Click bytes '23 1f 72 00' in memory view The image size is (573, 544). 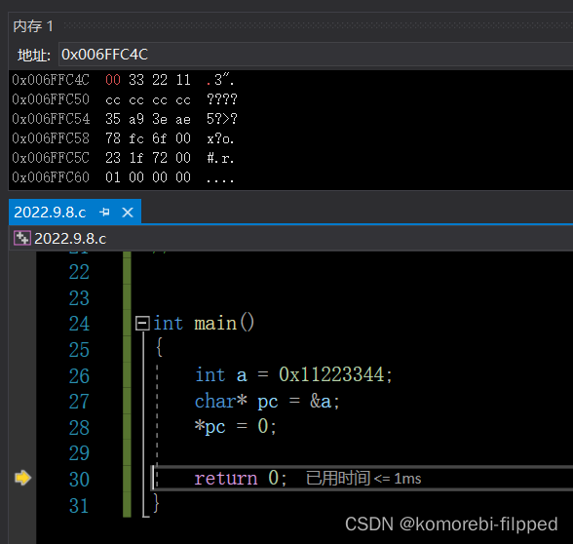pos(148,158)
